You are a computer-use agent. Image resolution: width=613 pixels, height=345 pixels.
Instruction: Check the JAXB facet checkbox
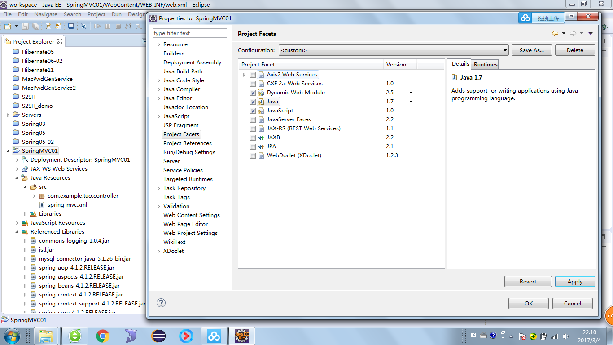[x=253, y=137]
